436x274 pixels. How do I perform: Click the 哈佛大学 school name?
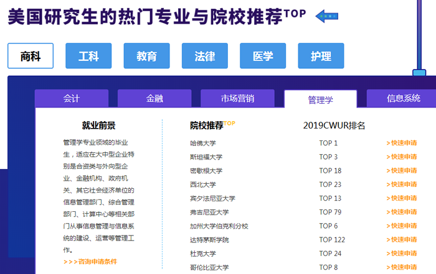(203, 144)
